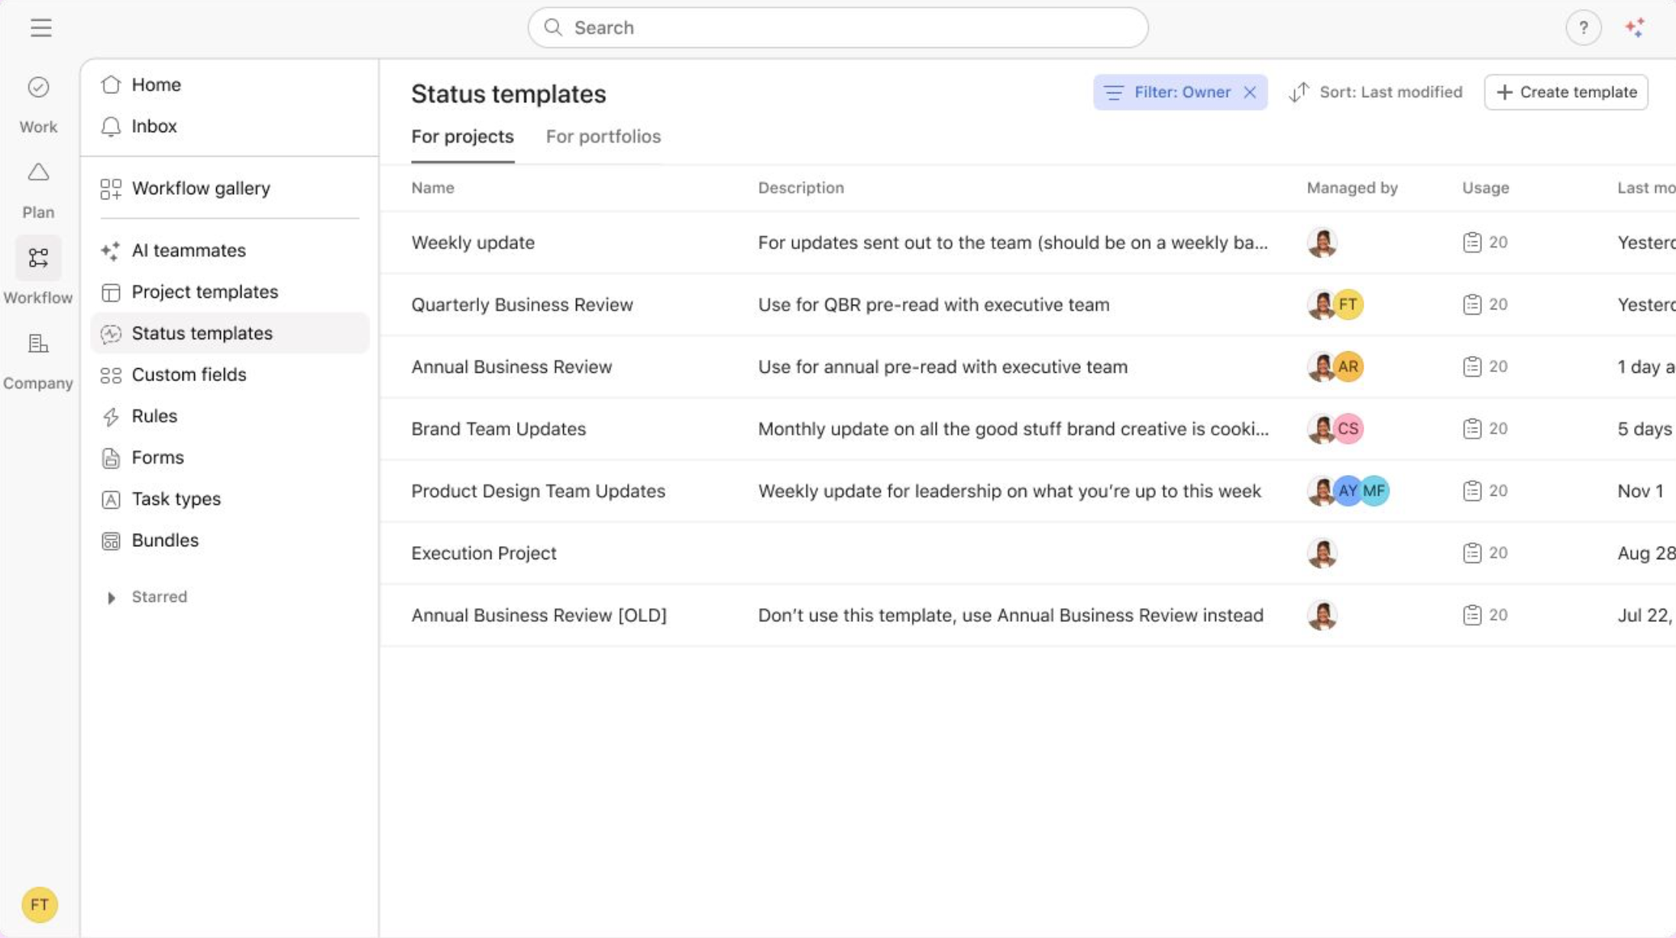Screen dimensions: 1676x938
Task: Switch to the For projects tab
Action: point(462,137)
